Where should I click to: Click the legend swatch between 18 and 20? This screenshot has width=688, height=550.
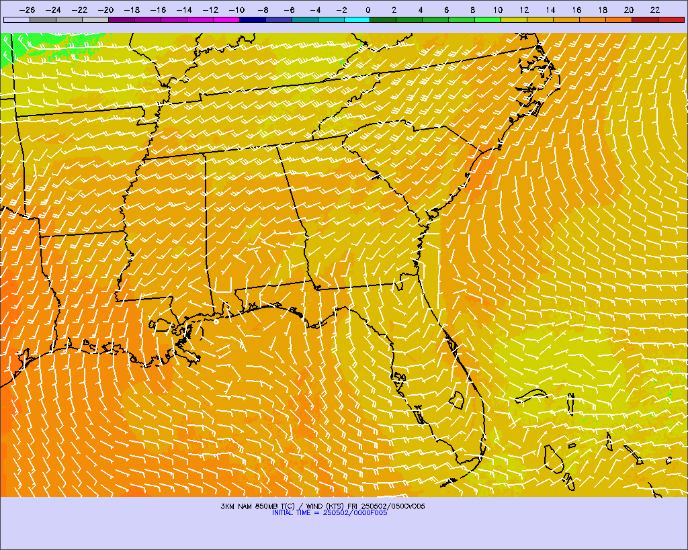click(619, 19)
